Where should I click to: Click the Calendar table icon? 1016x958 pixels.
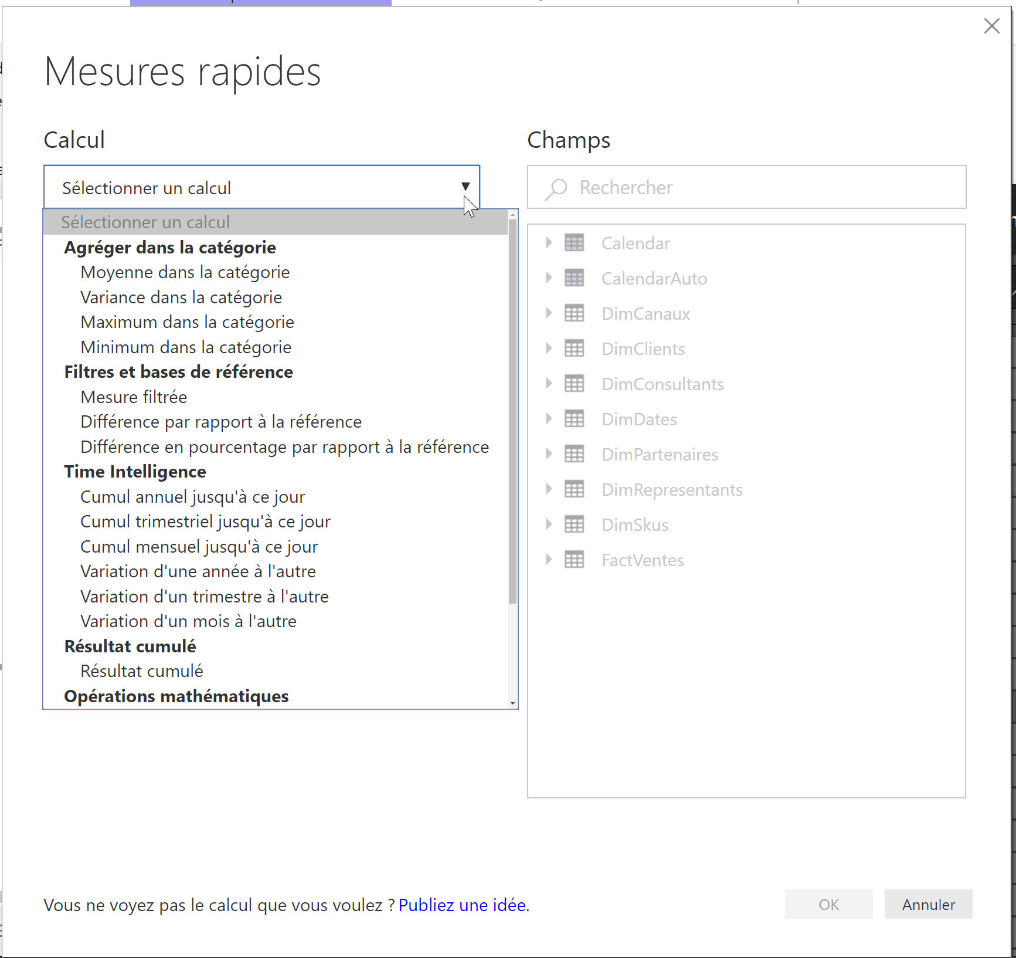(574, 243)
